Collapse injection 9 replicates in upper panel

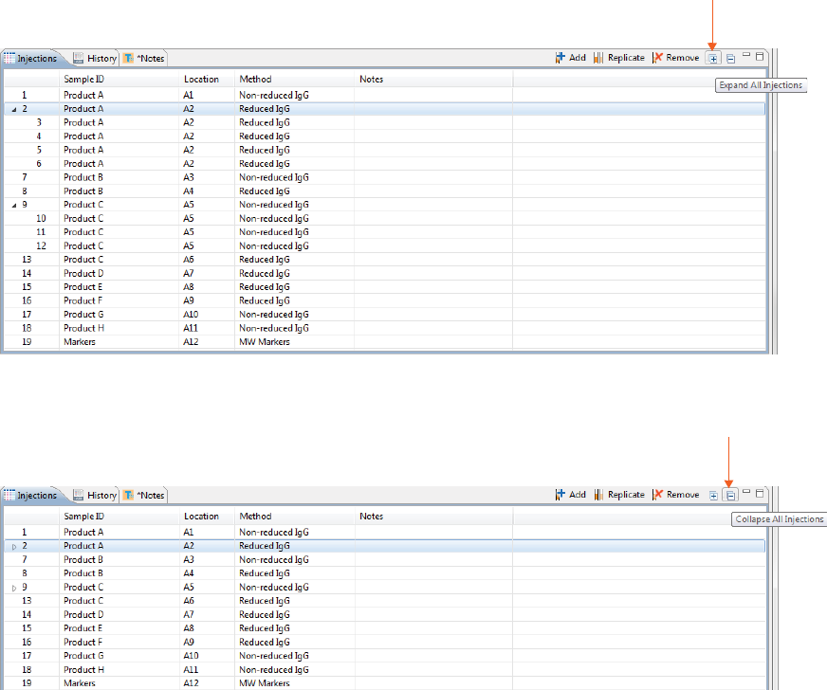tap(14, 206)
